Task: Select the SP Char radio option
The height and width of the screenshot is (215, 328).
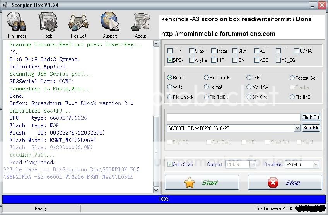Action: point(249,97)
